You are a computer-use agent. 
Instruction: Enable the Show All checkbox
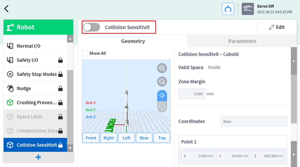coord(85,53)
